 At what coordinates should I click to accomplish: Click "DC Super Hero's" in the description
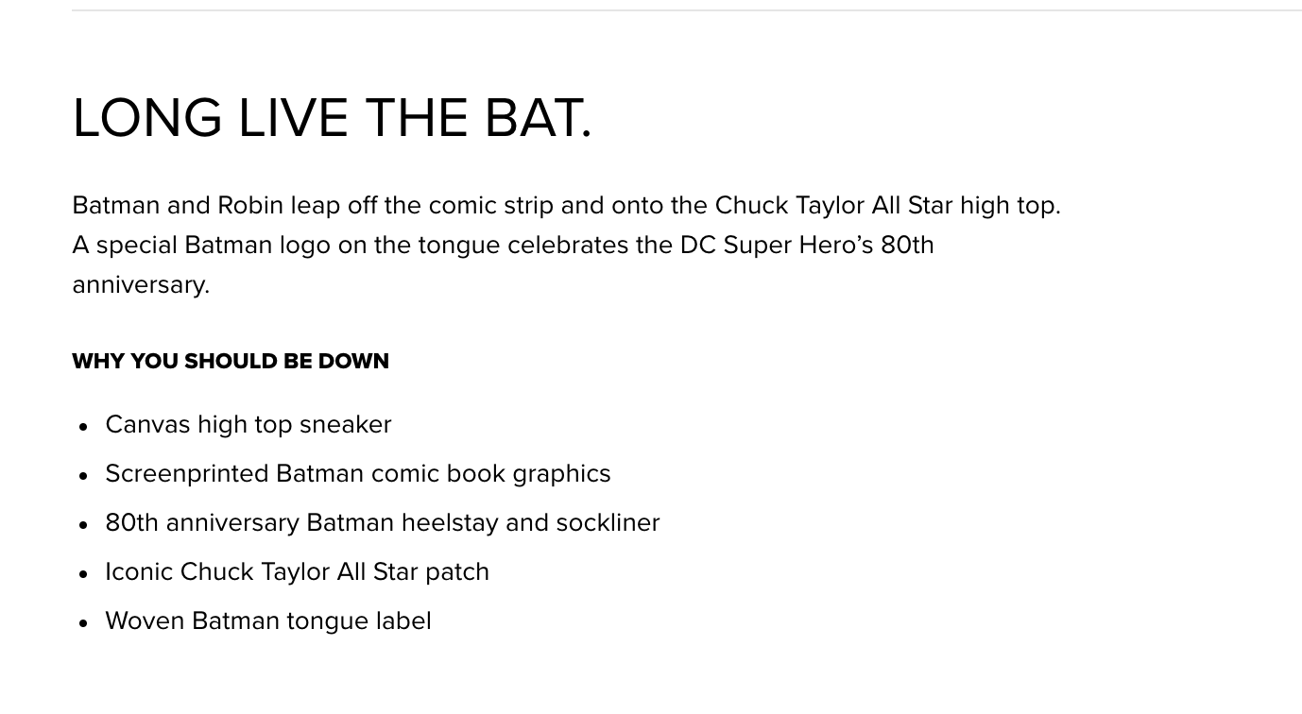pos(777,246)
